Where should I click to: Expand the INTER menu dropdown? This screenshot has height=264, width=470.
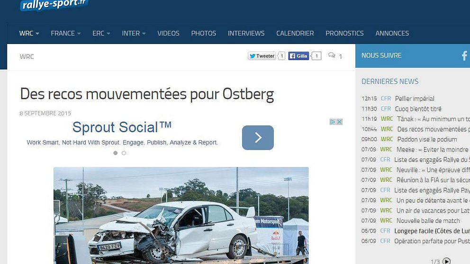[134, 33]
